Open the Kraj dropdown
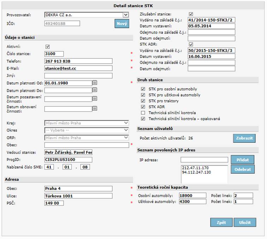The image size is (267, 239). click(x=87, y=123)
